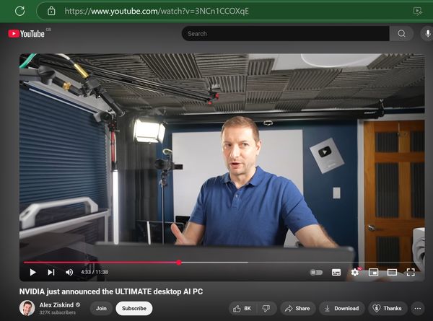This screenshot has height=321, width=433.
Task: Open the more actions ellipsis menu
Action: (418, 309)
